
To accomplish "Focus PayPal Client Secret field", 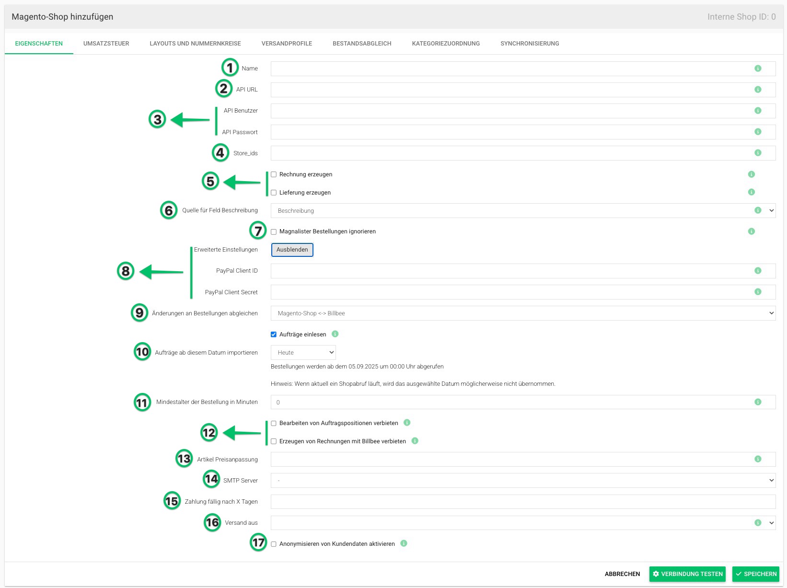I will coord(523,292).
